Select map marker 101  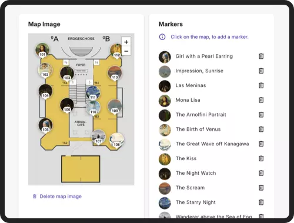[x=42, y=50]
